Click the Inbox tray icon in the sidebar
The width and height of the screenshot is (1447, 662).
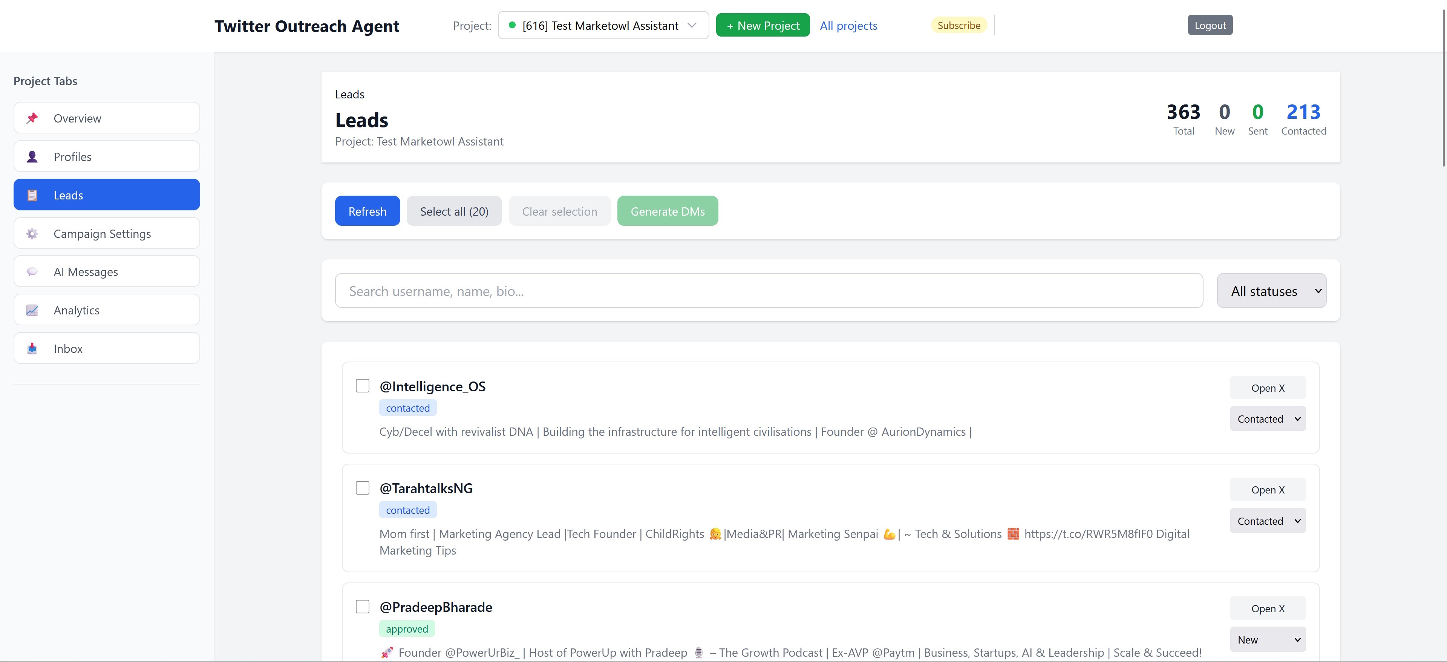click(32, 348)
